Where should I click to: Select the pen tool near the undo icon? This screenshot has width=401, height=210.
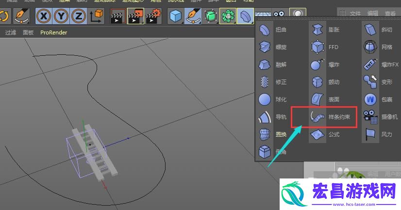(21, 16)
